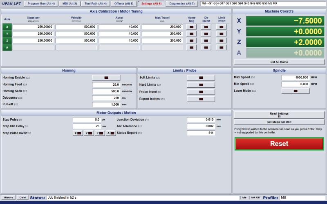Toggle Dir Invert for the Y axis
The width and height of the screenshot is (327, 204).
pyautogui.click(x=206, y=34)
